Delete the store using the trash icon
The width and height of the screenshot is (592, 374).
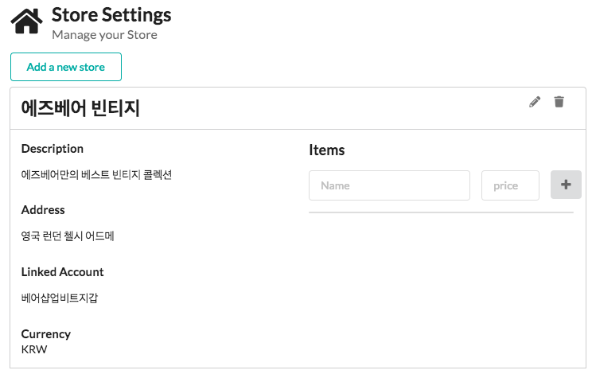tap(559, 102)
